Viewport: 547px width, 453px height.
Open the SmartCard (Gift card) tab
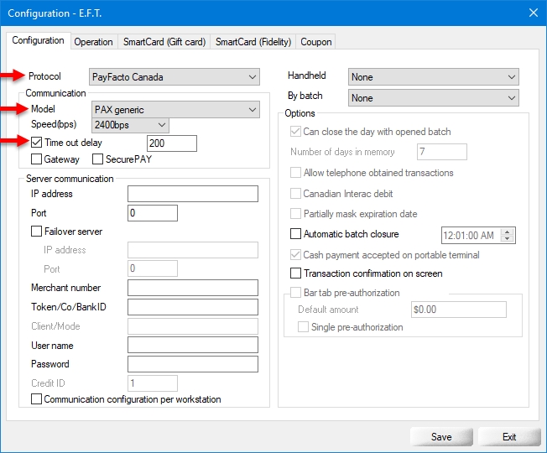pyautogui.click(x=164, y=42)
